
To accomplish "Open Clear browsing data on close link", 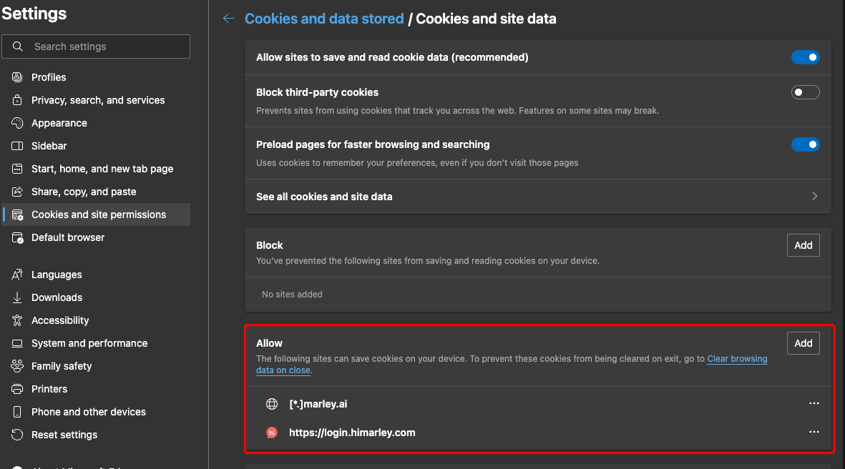I will click(737, 359).
